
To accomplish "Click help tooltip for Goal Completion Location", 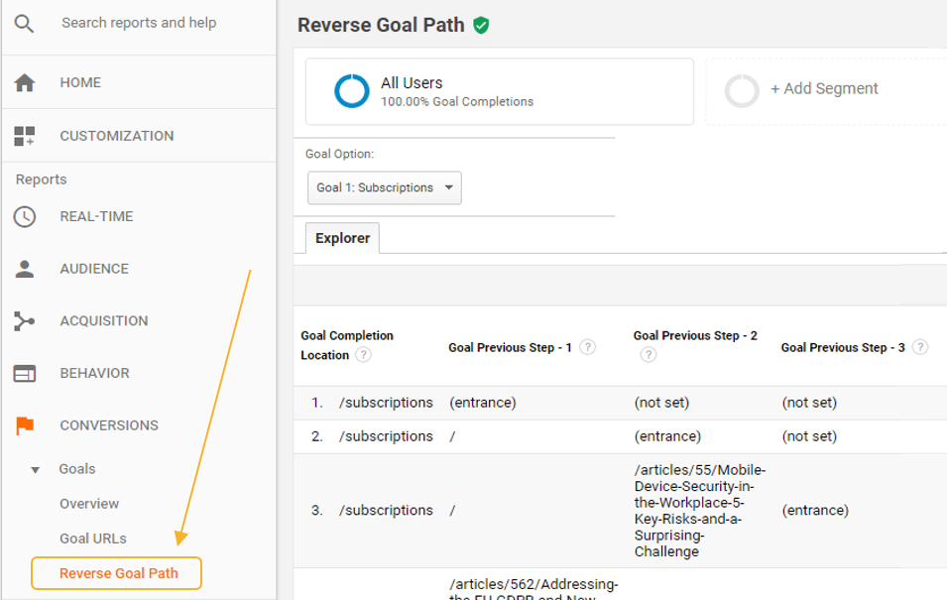I will tap(364, 355).
